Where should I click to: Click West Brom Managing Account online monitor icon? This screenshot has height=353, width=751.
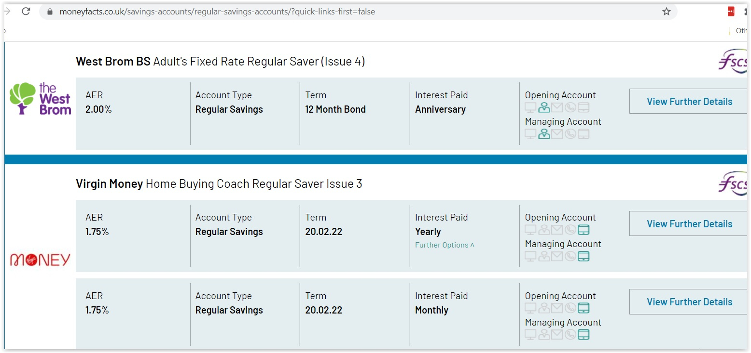530,134
